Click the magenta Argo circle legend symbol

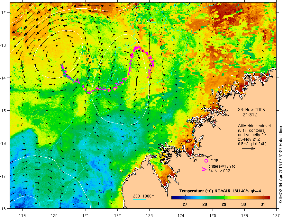point(206,161)
